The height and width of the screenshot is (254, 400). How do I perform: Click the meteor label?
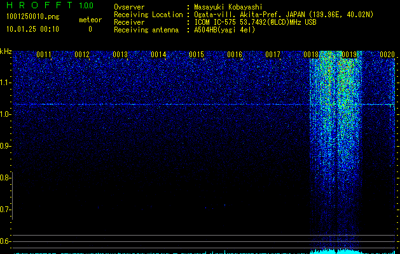coord(90,20)
